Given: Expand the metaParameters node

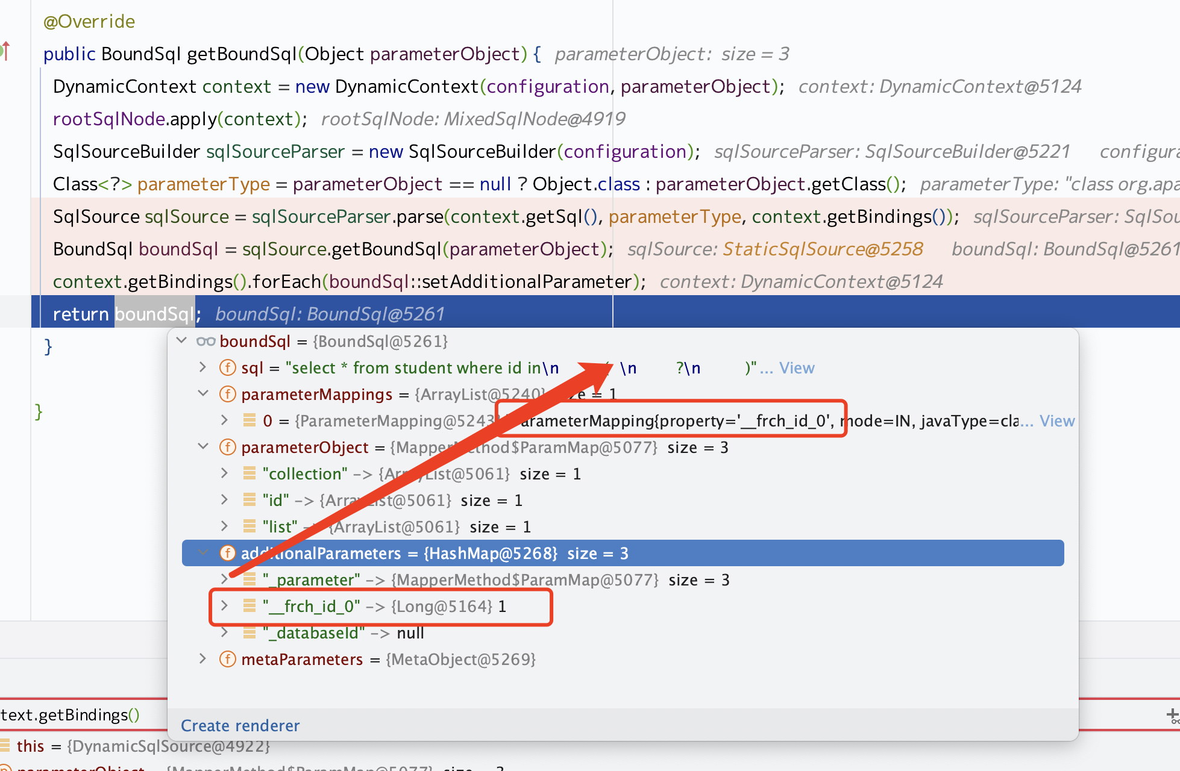Looking at the screenshot, I should point(203,659).
